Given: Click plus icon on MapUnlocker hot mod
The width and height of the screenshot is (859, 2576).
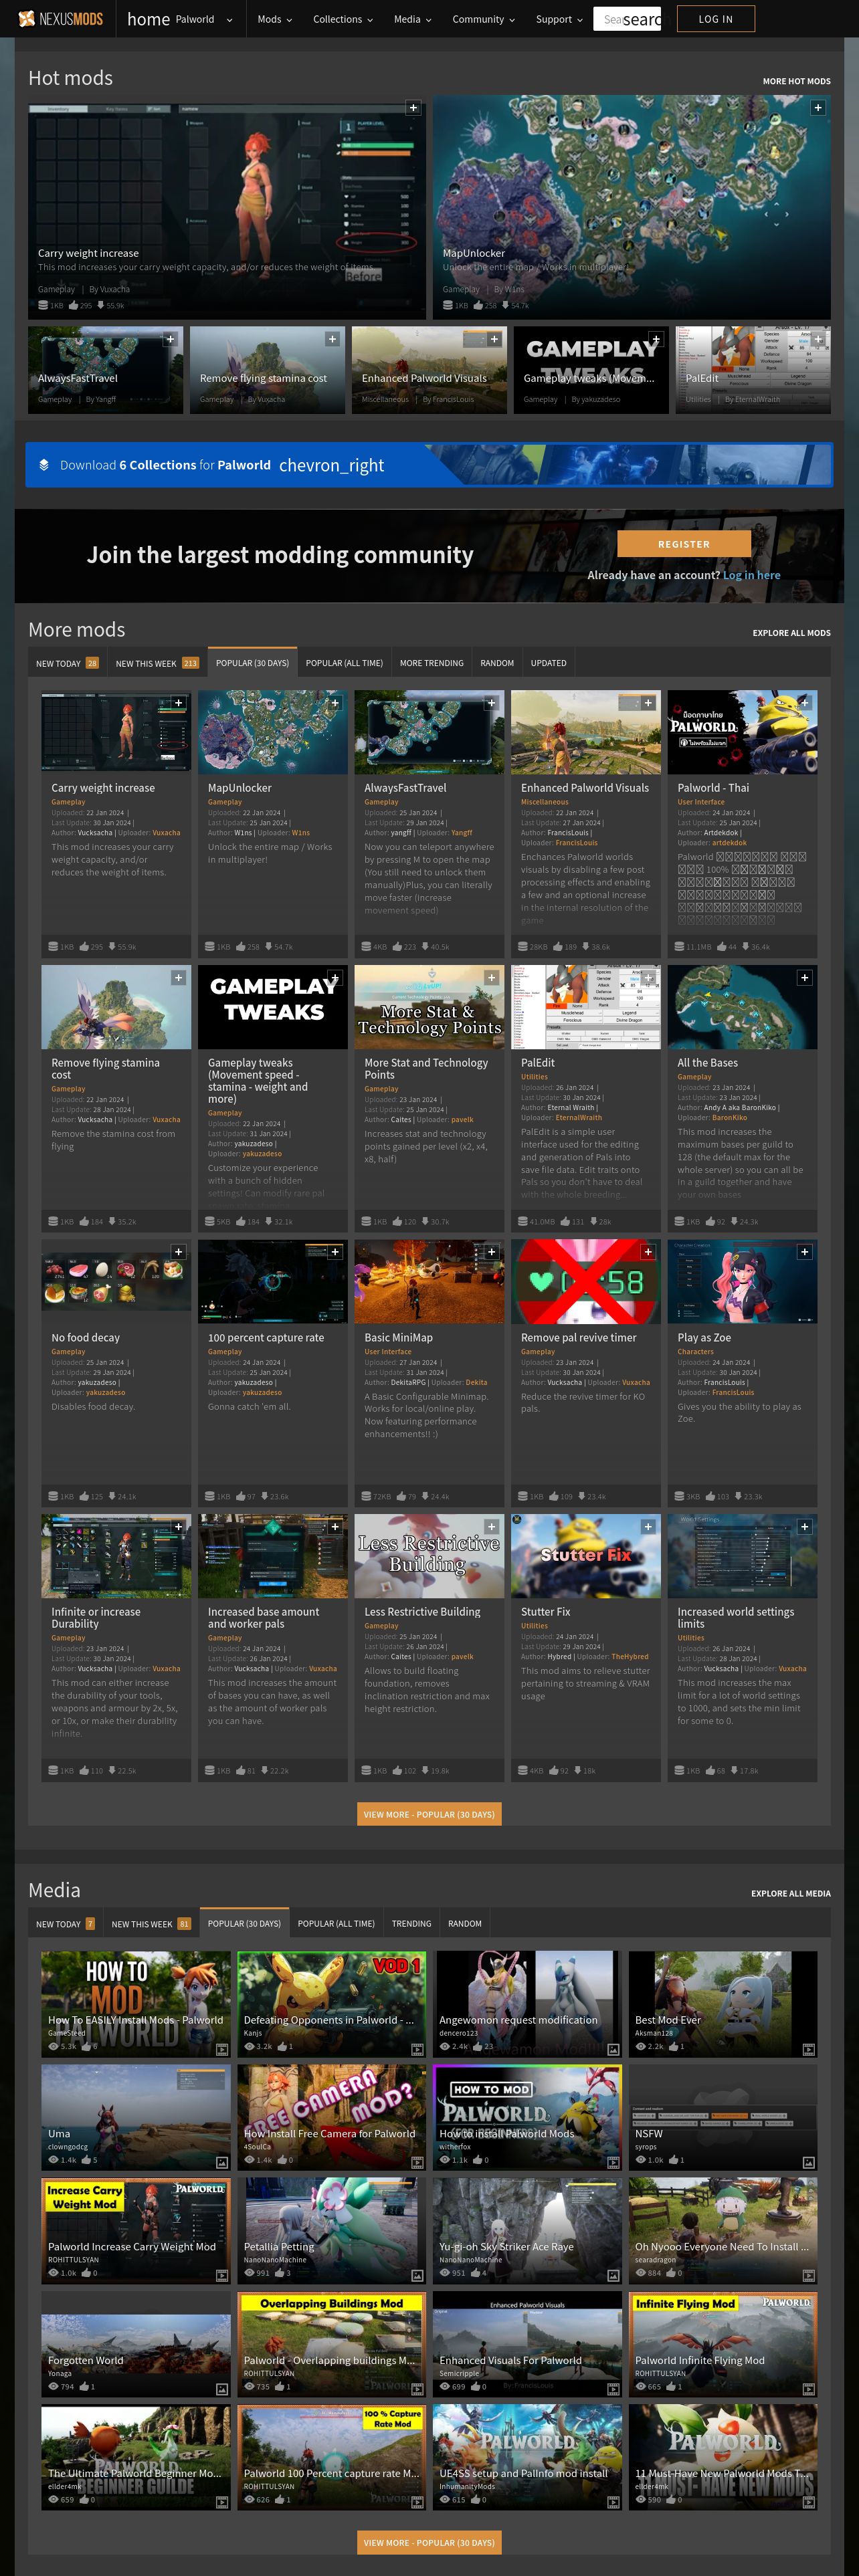Looking at the screenshot, I should click(x=818, y=108).
